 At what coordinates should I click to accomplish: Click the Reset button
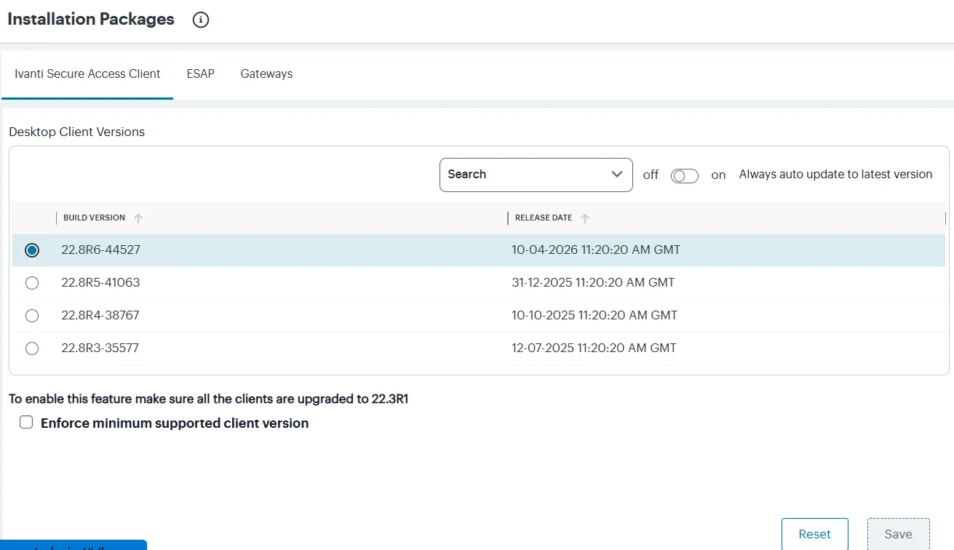pyautogui.click(x=815, y=534)
